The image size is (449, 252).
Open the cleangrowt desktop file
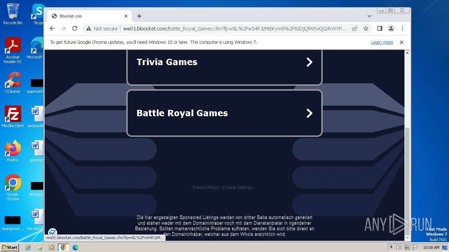point(13,223)
